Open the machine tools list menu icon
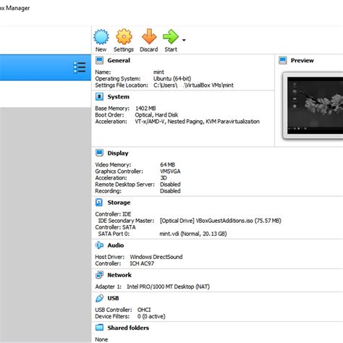 (80, 67)
